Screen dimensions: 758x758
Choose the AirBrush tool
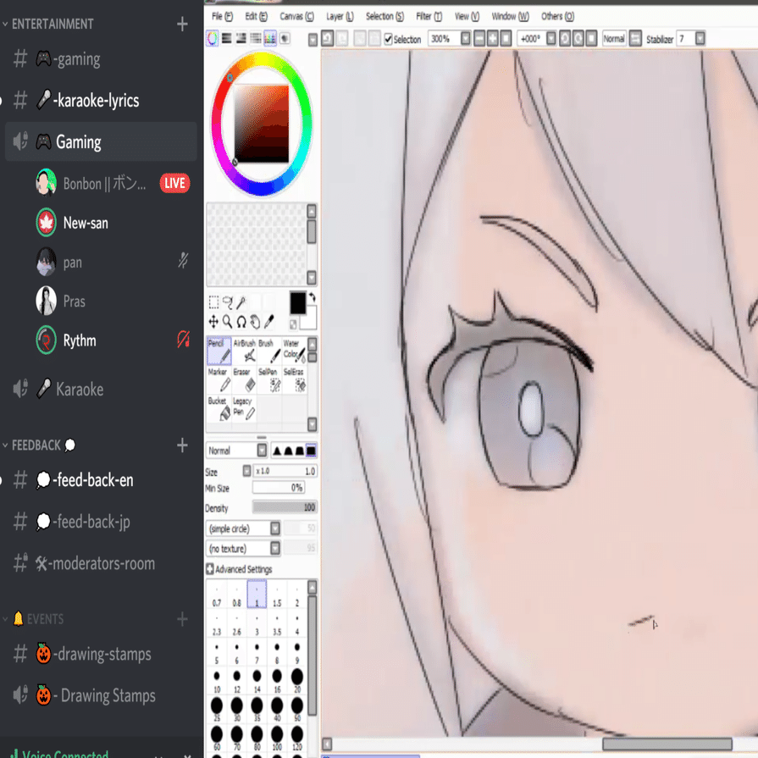tap(244, 351)
